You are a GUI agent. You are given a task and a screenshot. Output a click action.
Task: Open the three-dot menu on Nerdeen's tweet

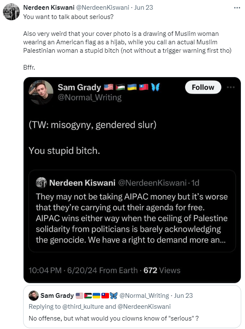point(237,8)
